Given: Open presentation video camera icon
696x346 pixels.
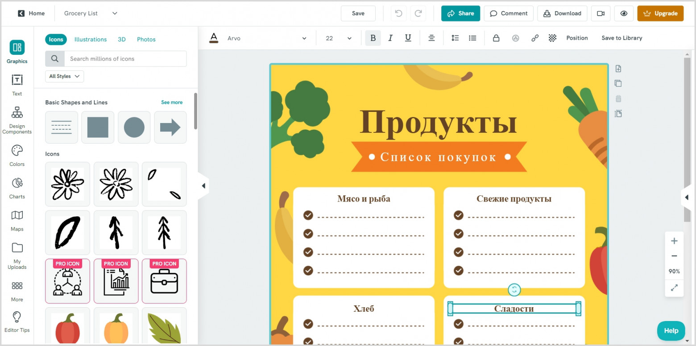Looking at the screenshot, I should point(601,13).
